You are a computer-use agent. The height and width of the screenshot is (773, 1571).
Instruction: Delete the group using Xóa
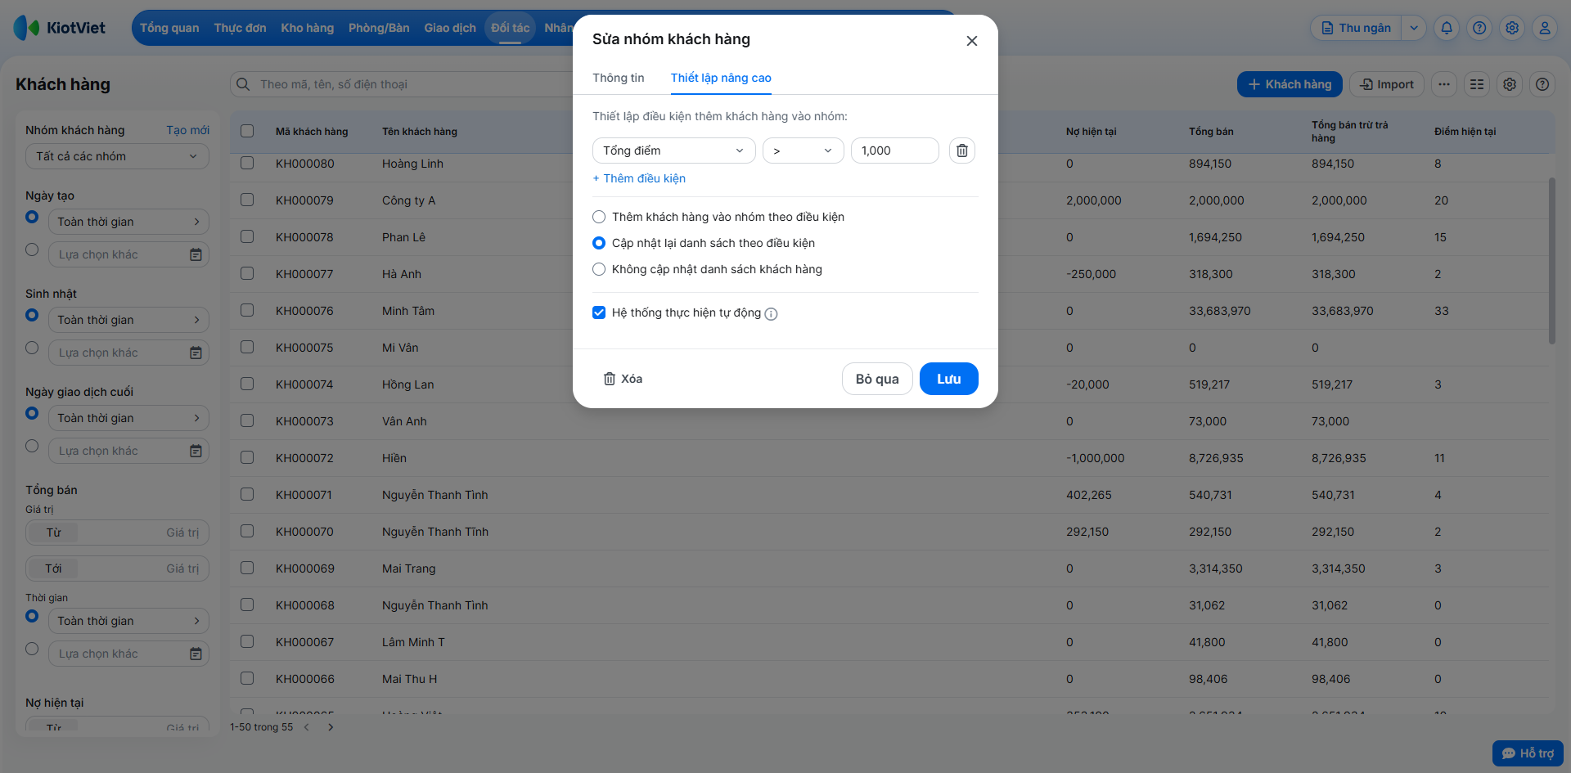click(623, 379)
